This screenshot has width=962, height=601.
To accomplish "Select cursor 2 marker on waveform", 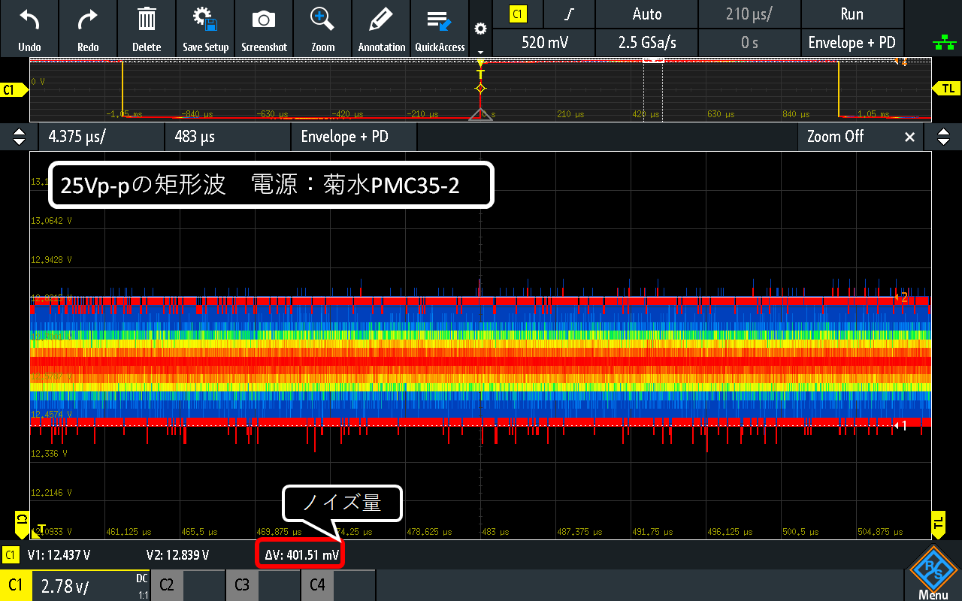I will 901,298.
